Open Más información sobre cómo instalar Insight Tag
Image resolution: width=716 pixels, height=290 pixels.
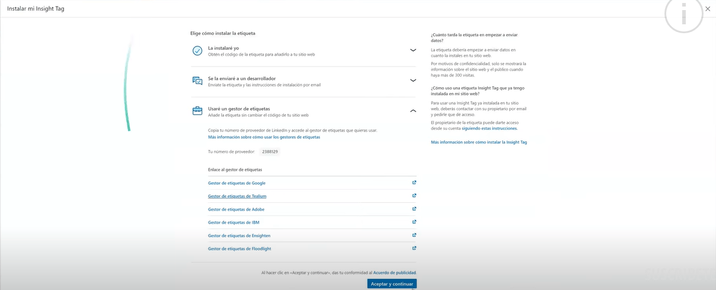[479, 142]
